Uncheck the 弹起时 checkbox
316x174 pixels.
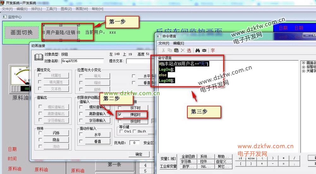tap(119, 114)
